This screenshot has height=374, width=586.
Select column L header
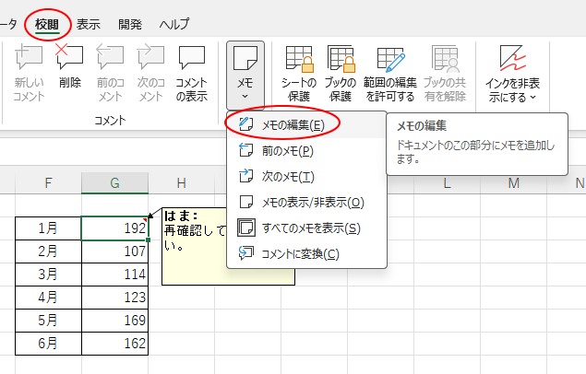[447, 183]
